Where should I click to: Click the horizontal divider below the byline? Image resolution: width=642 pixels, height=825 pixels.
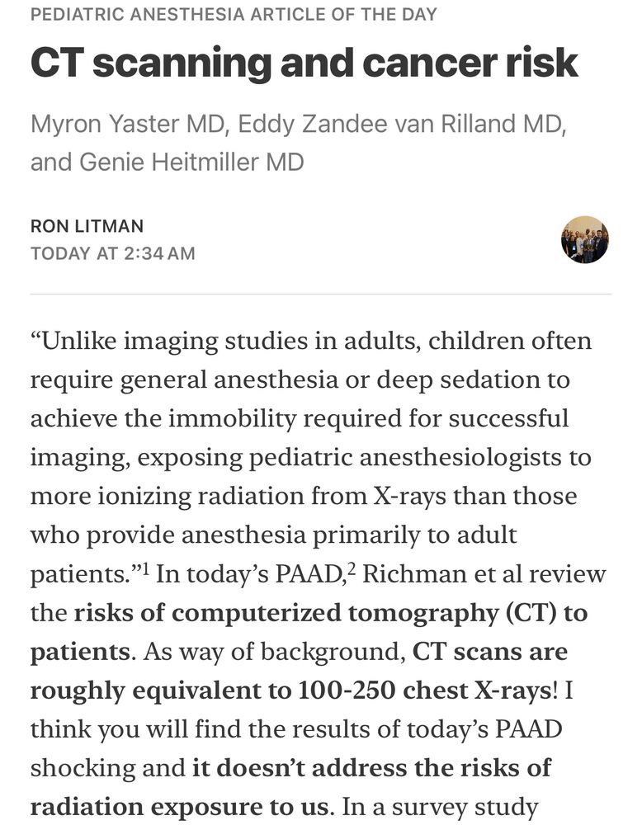[x=321, y=295]
